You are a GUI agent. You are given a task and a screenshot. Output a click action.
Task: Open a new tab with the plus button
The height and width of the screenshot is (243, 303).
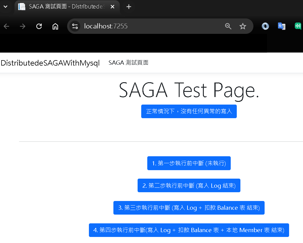coord(129,7)
